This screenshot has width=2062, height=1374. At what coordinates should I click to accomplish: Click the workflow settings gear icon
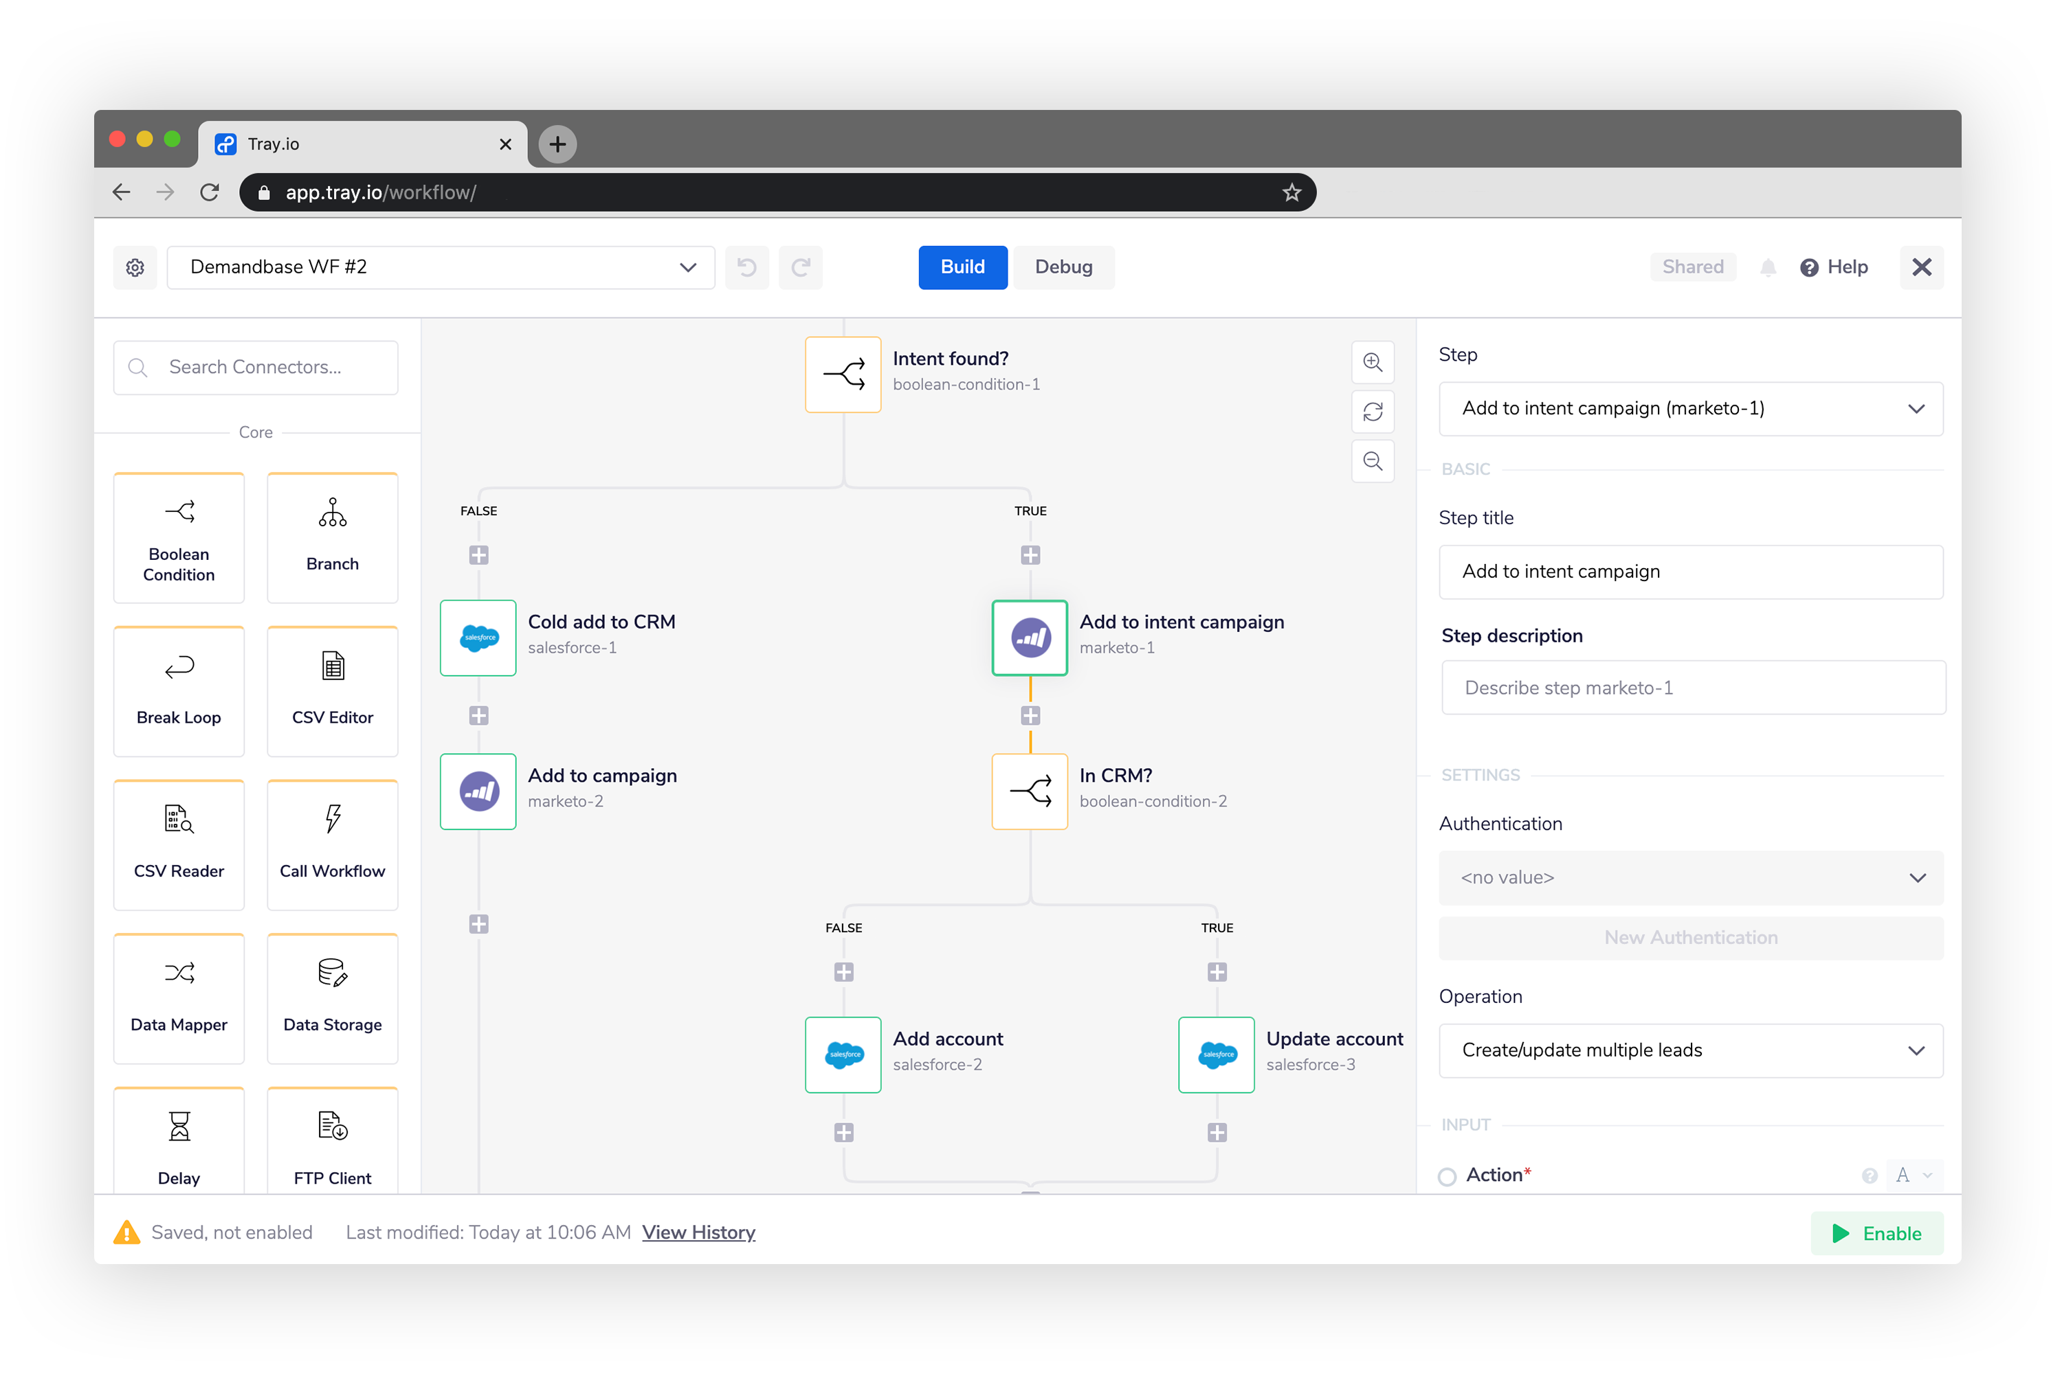point(135,267)
